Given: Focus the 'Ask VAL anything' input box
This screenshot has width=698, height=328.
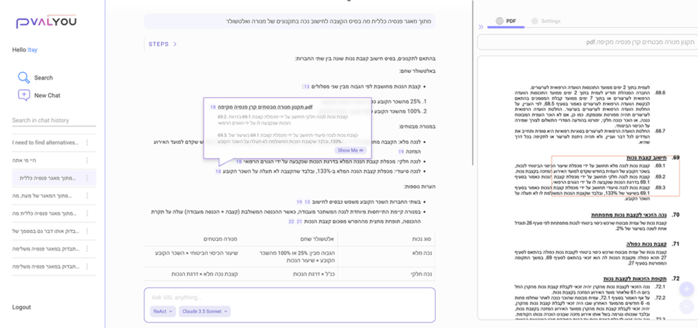Looking at the screenshot, I should click(289, 297).
